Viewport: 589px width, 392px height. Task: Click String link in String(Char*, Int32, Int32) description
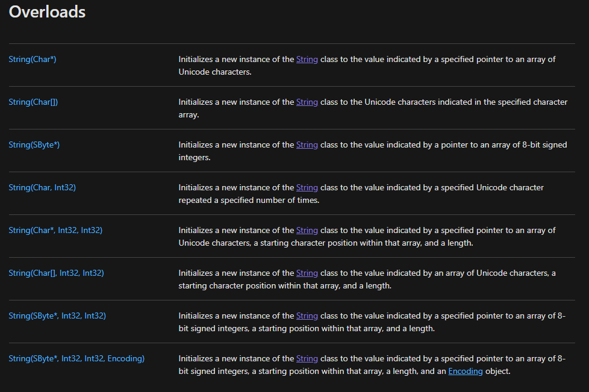(x=307, y=231)
